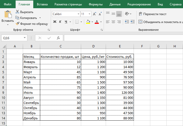Expand the font size 11 dropdown
The image size is (183, 126).
click(89, 14)
